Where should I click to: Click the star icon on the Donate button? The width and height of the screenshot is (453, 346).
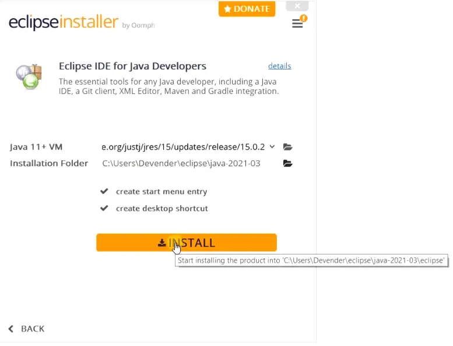pyautogui.click(x=227, y=9)
